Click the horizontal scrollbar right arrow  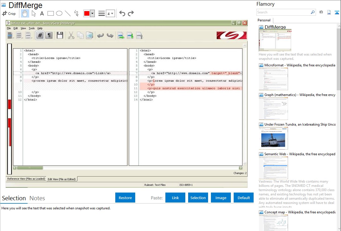coord(241,168)
